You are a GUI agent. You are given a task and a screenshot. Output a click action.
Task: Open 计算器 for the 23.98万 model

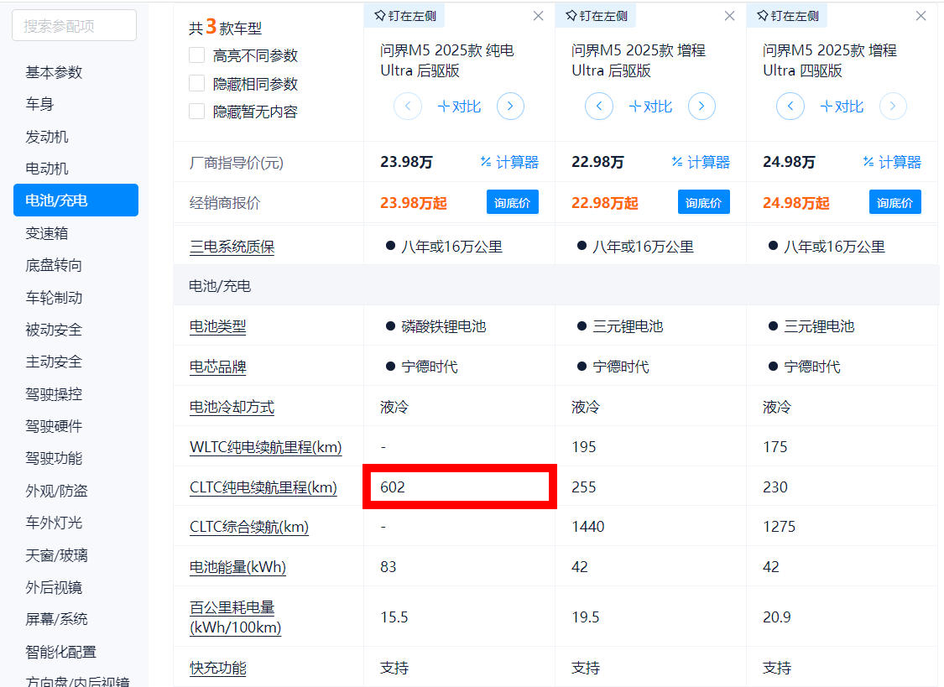(509, 163)
